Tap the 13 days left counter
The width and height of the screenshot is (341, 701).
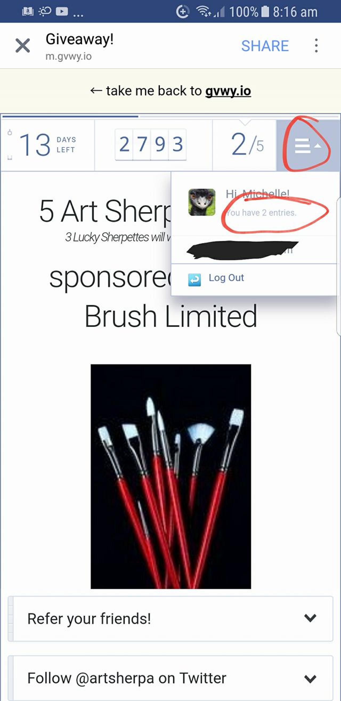[x=47, y=144]
